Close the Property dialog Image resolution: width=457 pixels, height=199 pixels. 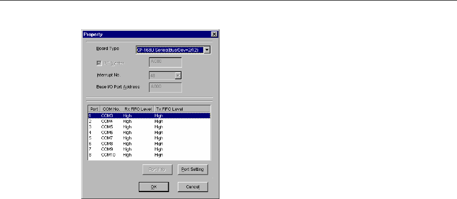(215, 34)
